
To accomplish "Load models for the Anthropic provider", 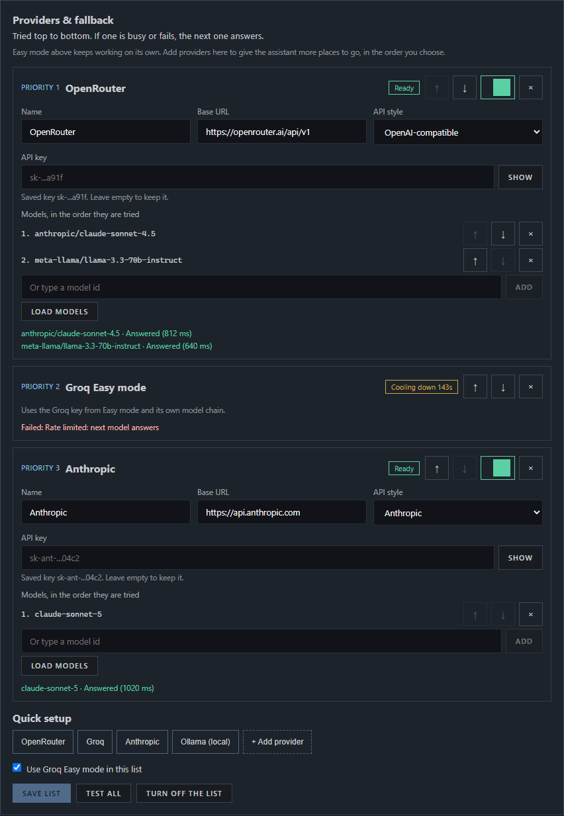I will (60, 666).
